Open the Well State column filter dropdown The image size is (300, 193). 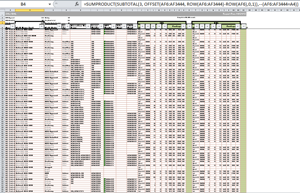point(59,26)
